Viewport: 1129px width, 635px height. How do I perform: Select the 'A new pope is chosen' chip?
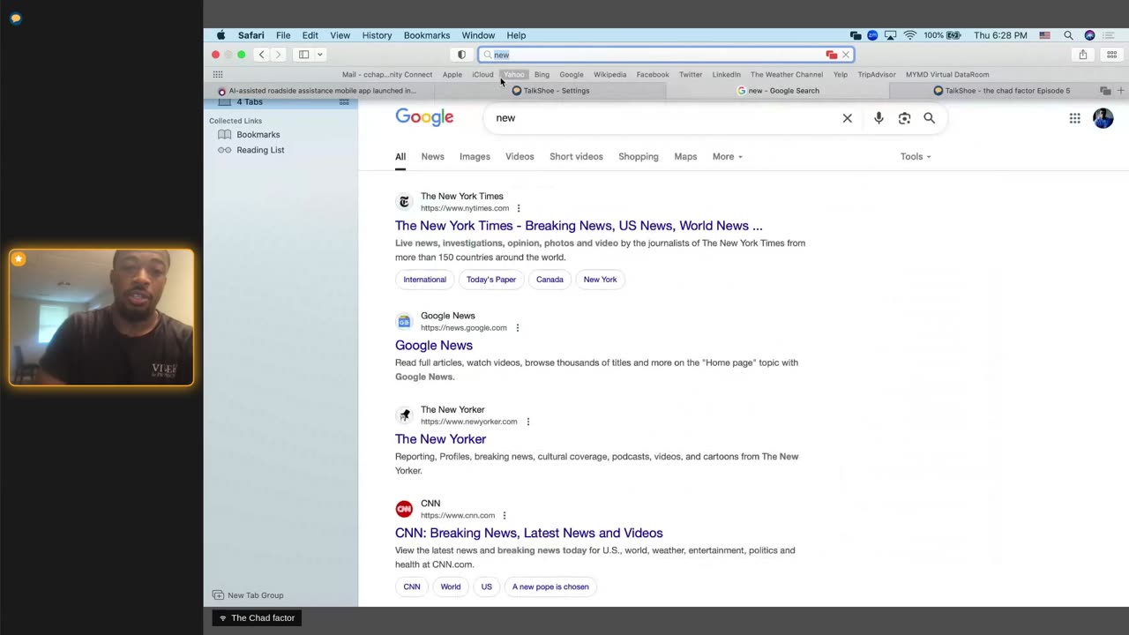tap(550, 586)
